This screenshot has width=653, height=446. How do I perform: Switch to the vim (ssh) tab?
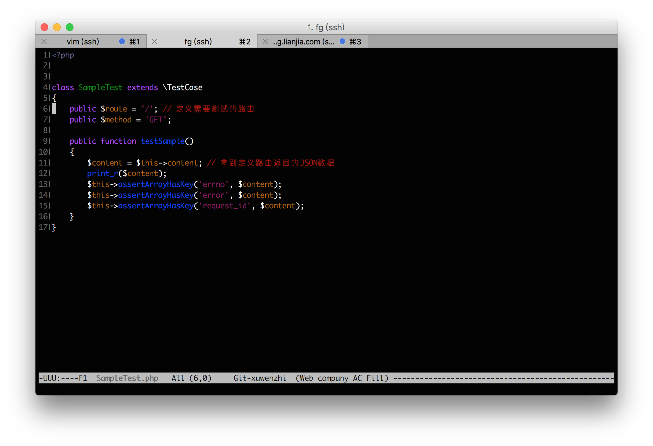[83, 42]
